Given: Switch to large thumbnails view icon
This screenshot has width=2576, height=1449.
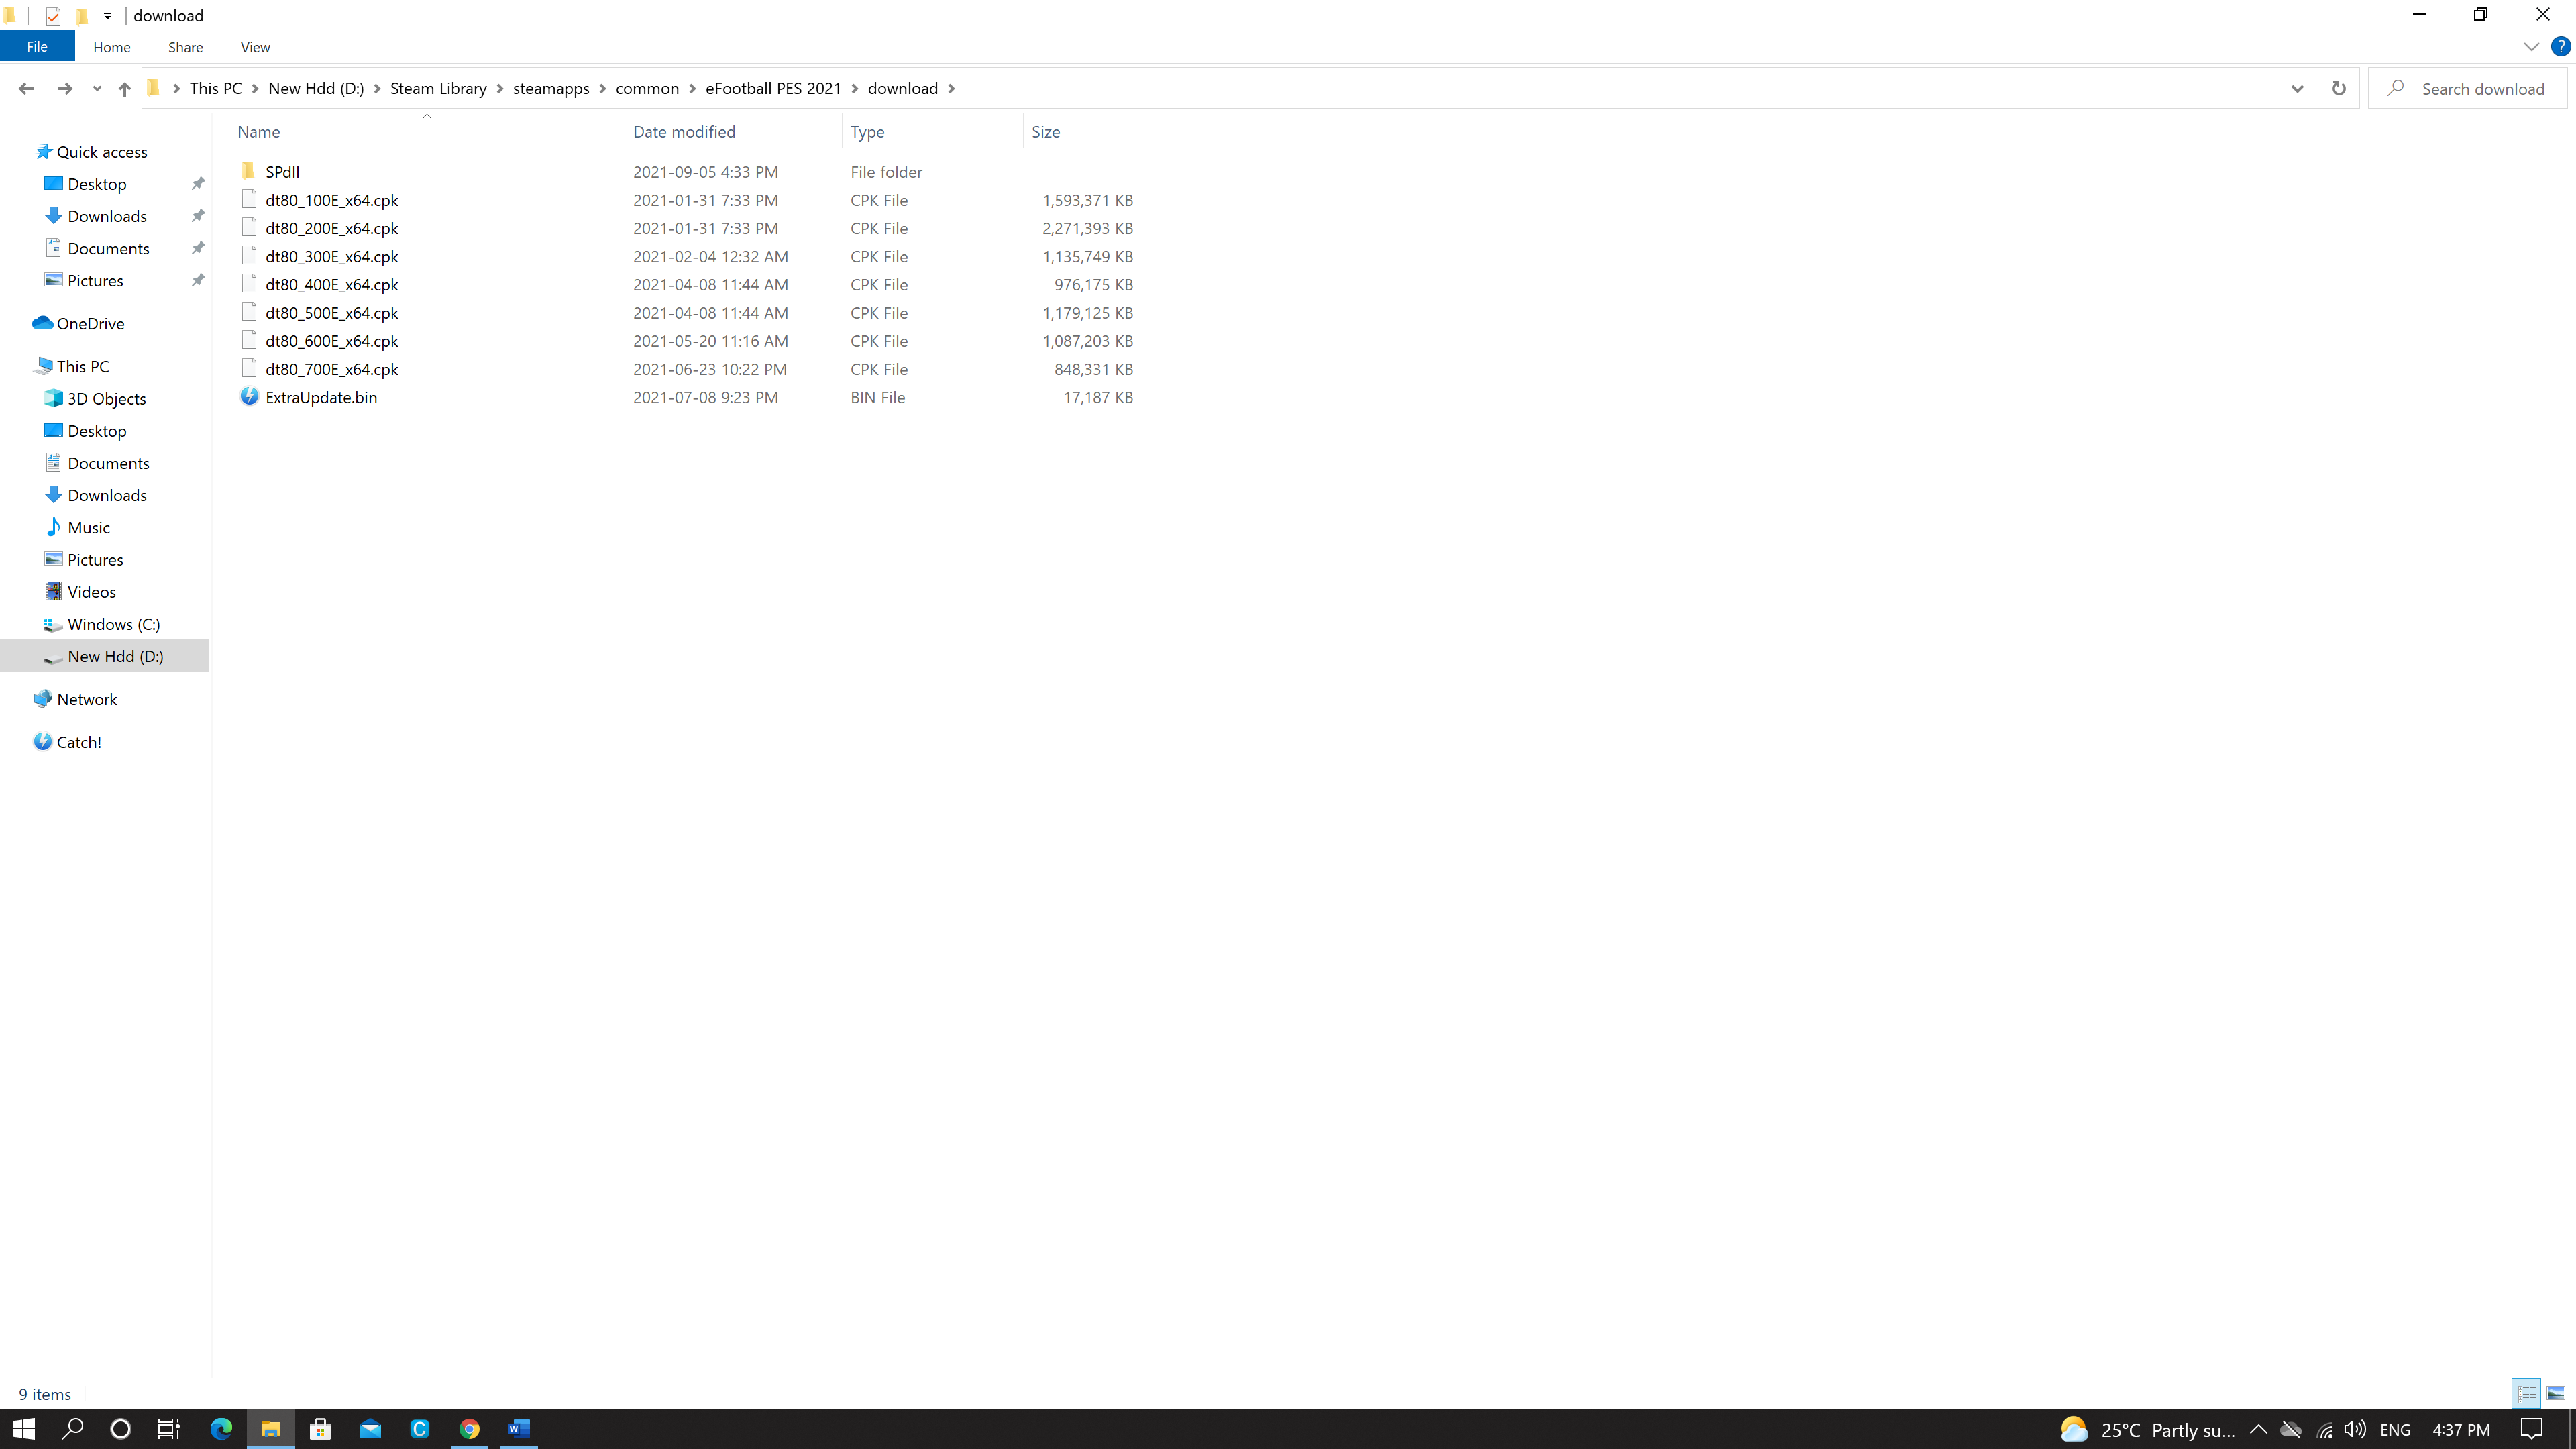Looking at the screenshot, I should 2555,1393.
